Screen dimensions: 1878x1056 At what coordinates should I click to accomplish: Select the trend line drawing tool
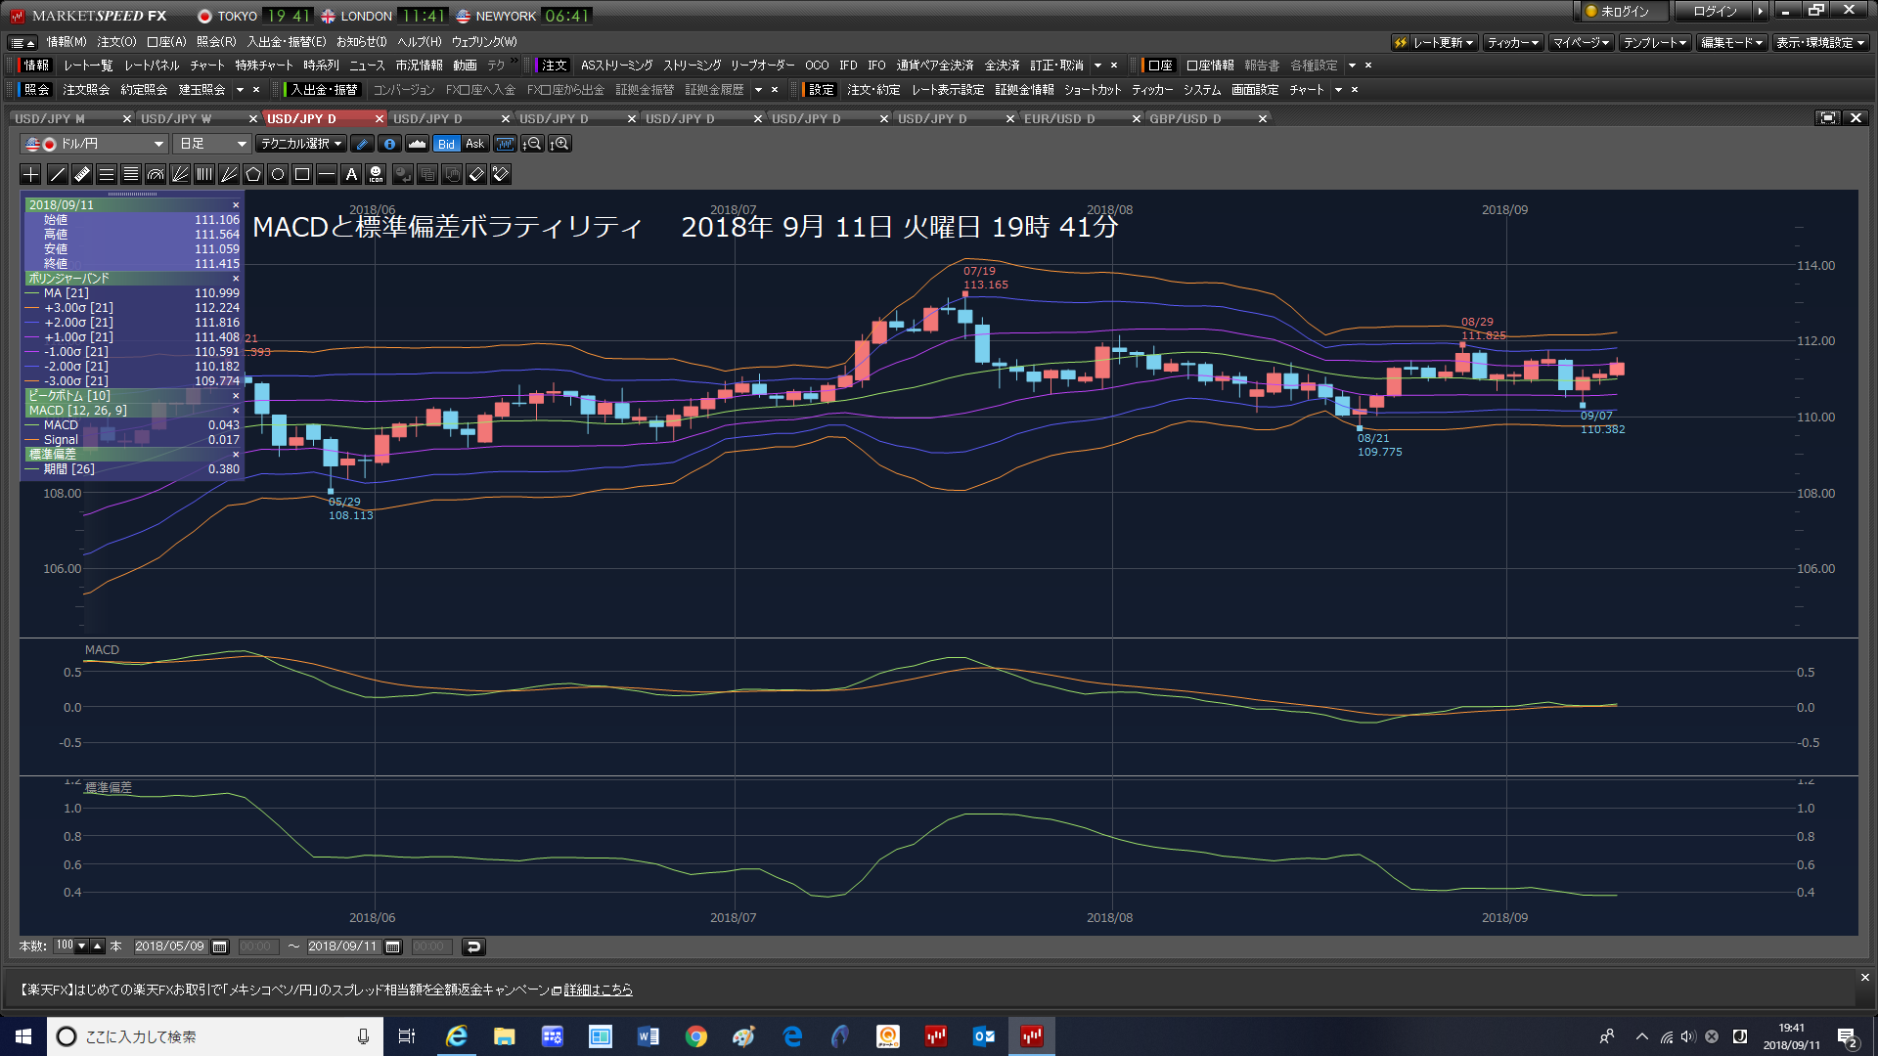[58, 174]
